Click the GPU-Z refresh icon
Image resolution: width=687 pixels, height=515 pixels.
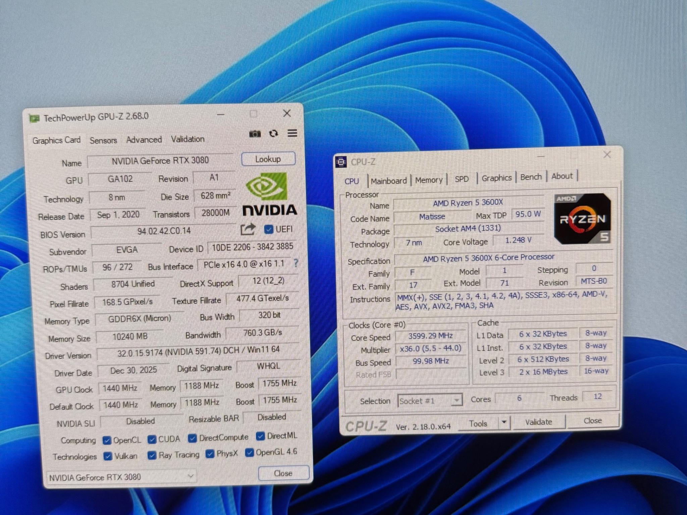click(x=274, y=133)
